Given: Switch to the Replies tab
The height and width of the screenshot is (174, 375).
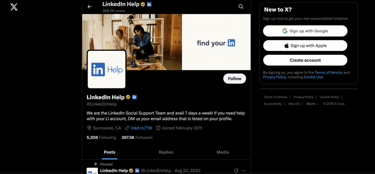Looking at the screenshot, I should point(166,152).
